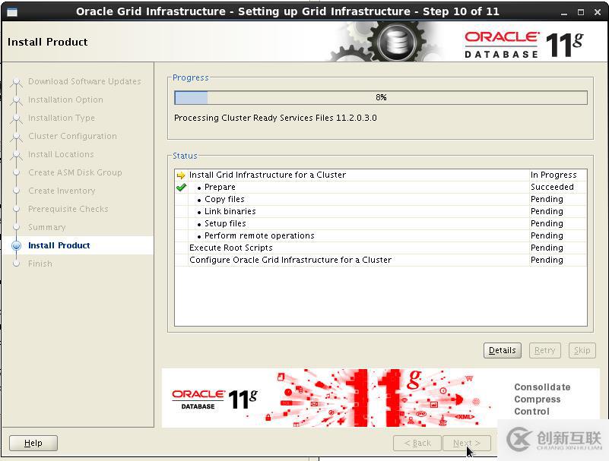Click the green checkmark next to Prepare
The width and height of the screenshot is (609, 461).
point(181,188)
